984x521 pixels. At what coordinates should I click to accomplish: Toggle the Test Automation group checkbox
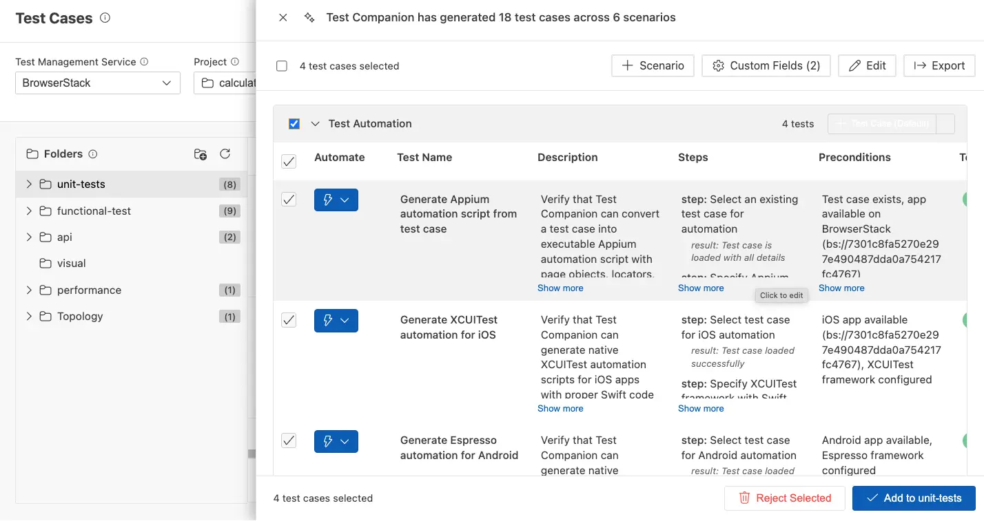tap(294, 123)
